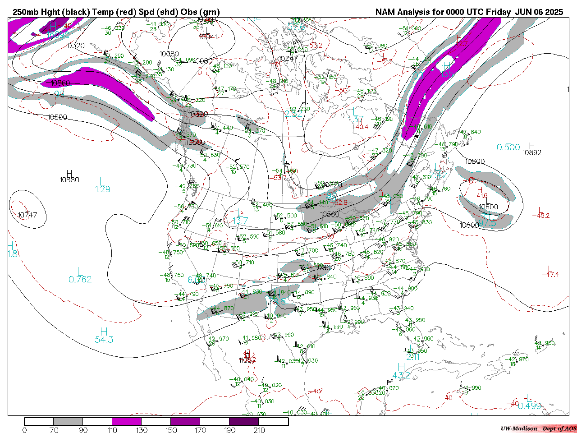Click the cyan "0.762" low label
The width and height of the screenshot is (577, 433).
coord(80,280)
